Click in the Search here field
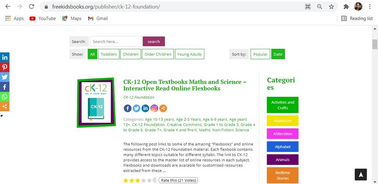The height and width of the screenshot is (184, 378). pyautogui.click(x=116, y=41)
